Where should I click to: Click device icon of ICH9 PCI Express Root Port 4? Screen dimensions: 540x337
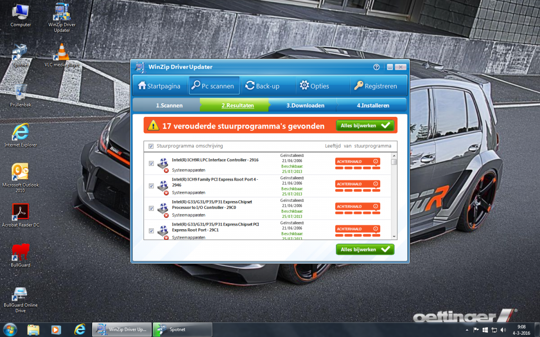[x=163, y=187]
